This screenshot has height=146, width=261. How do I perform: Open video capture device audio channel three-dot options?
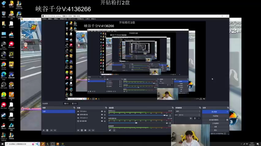[x=170, y=123]
